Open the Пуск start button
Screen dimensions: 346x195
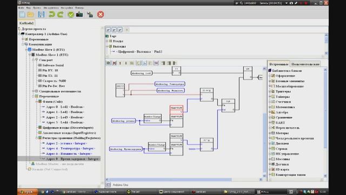[x=28, y=192]
